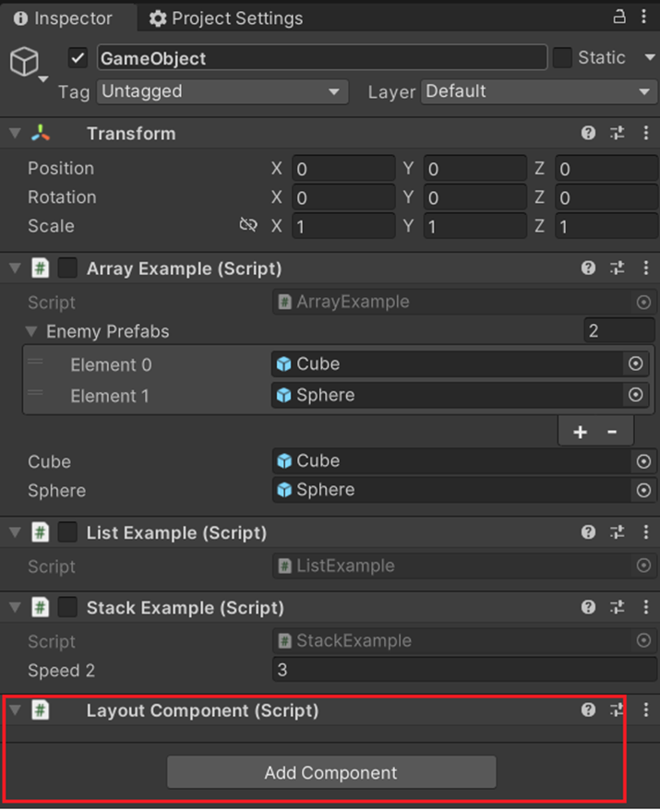The height and width of the screenshot is (810, 660).
Task: Switch to the Project Settings tab
Action: click(x=226, y=18)
